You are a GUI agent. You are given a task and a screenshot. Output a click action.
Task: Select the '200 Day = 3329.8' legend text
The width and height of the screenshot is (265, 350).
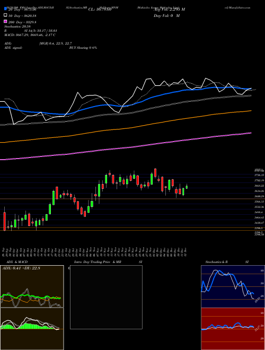click(x=22, y=22)
